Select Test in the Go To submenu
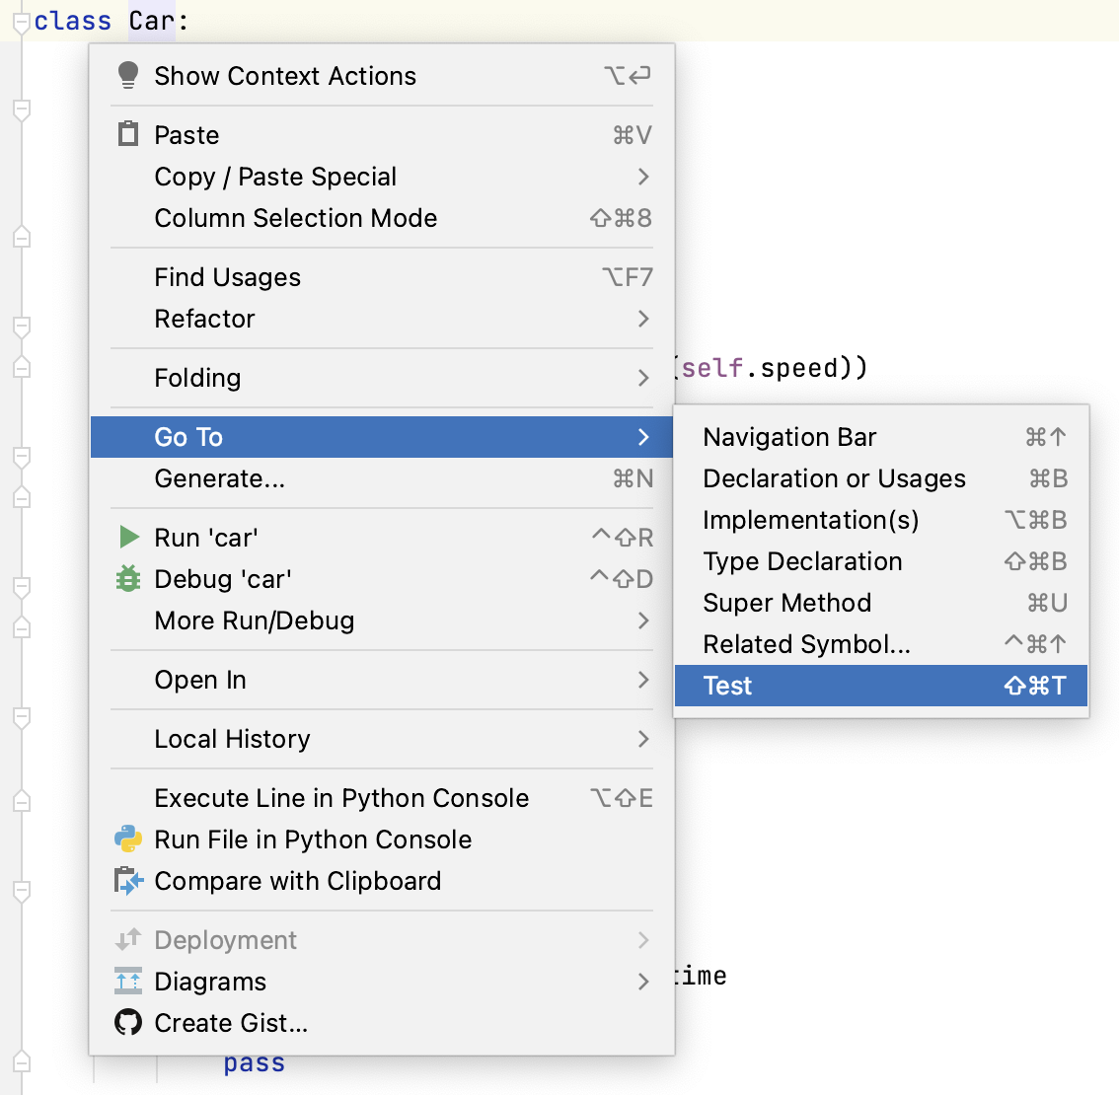The image size is (1119, 1095). pyautogui.click(x=727, y=686)
